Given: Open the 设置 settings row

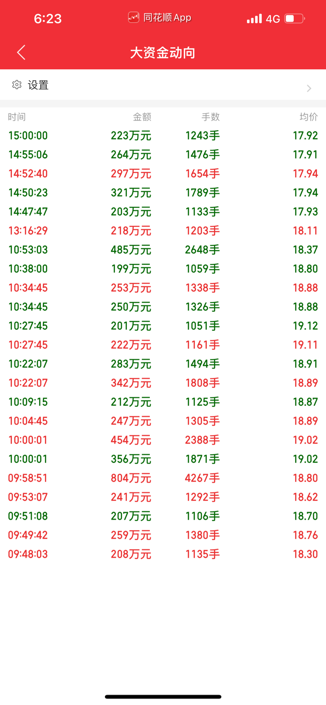Looking at the screenshot, I should (x=163, y=85).
